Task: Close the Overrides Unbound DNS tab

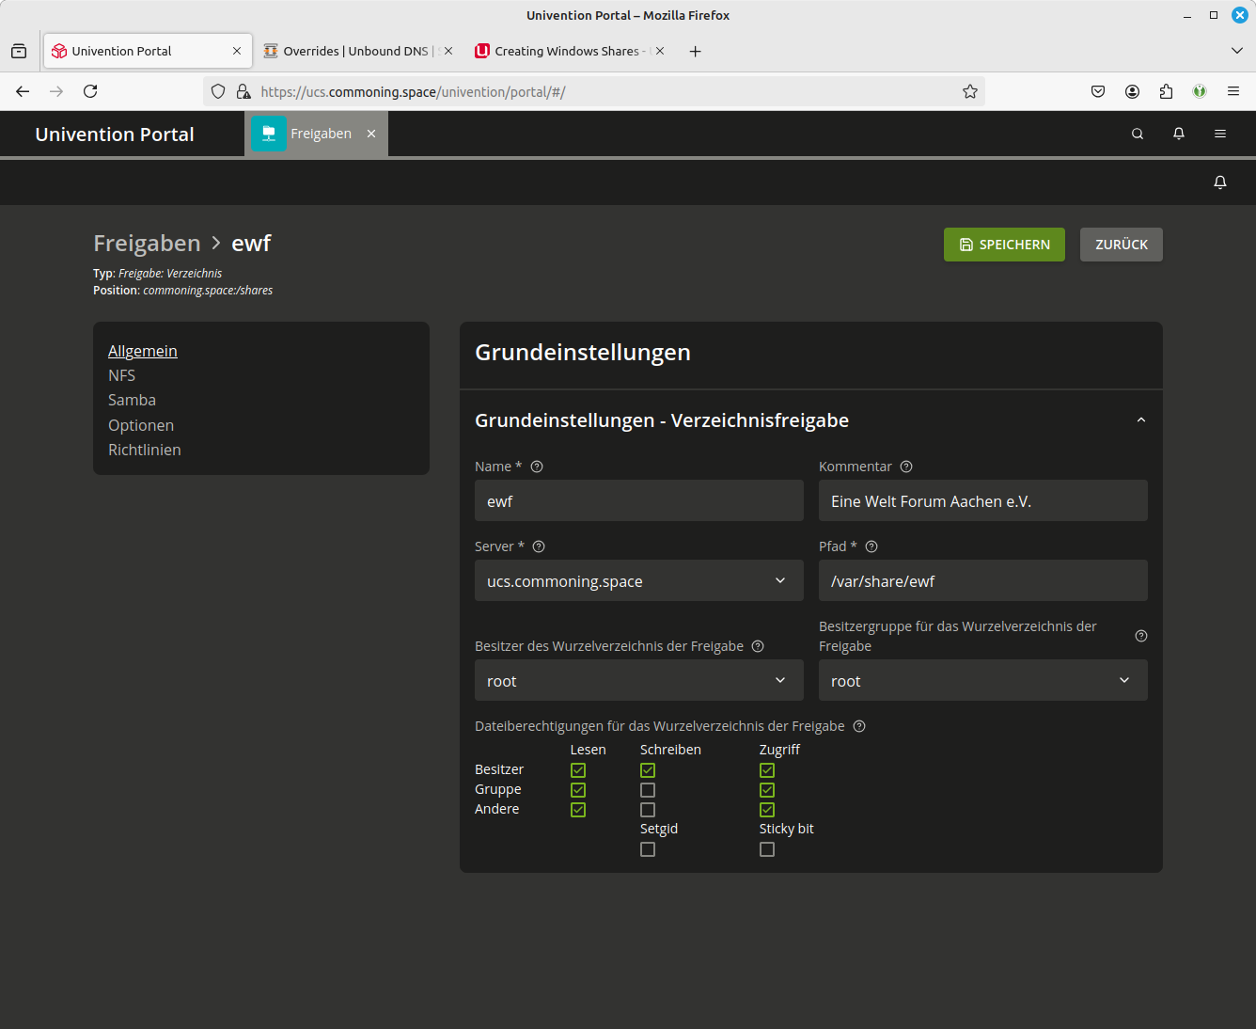Action: 448,51
